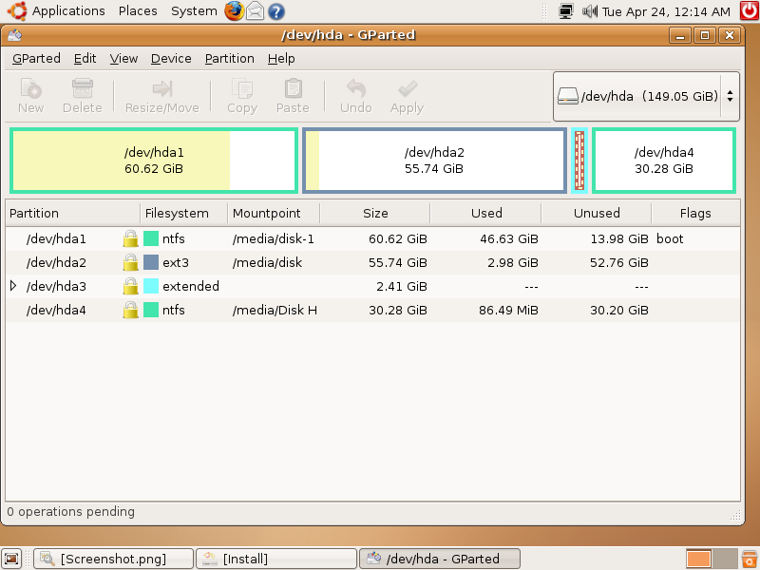The width and height of the screenshot is (760, 570).
Task: Click the cyan extended color swatch for /dev/hda3
Action: coord(151,286)
